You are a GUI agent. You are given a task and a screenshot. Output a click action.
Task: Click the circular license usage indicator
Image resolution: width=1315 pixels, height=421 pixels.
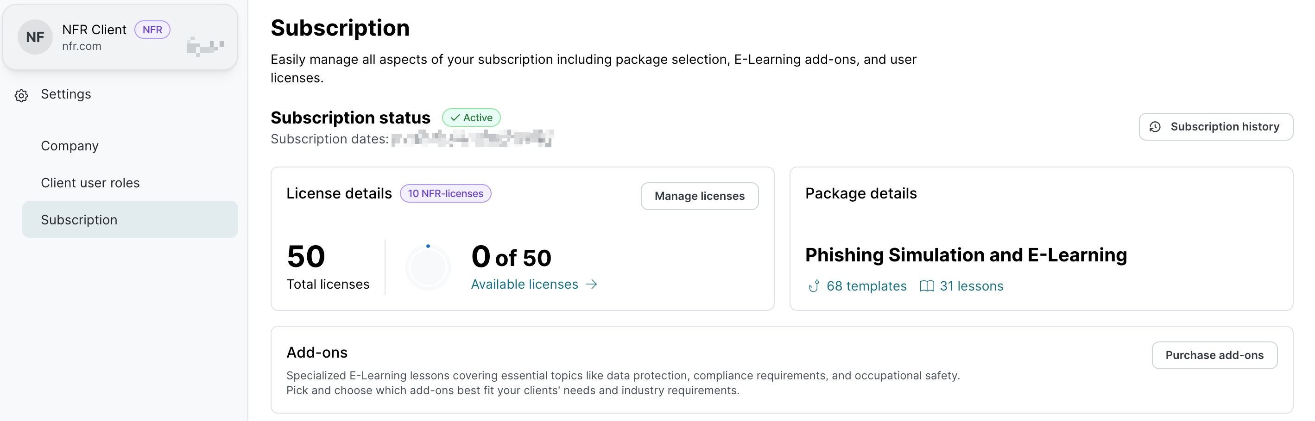428,267
